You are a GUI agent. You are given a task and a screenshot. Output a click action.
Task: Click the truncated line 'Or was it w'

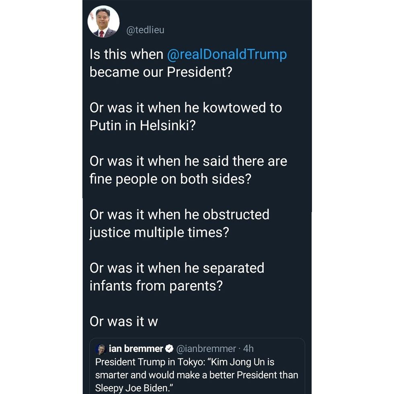tap(124, 322)
